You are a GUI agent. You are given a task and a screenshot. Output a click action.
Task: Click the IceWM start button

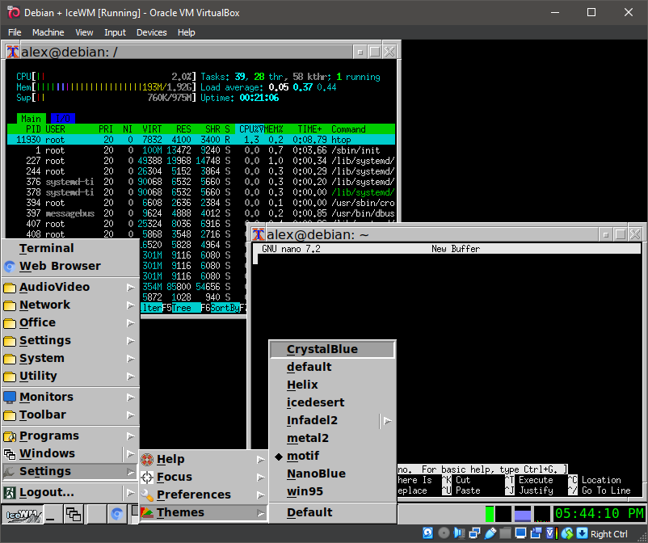click(23, 514)
